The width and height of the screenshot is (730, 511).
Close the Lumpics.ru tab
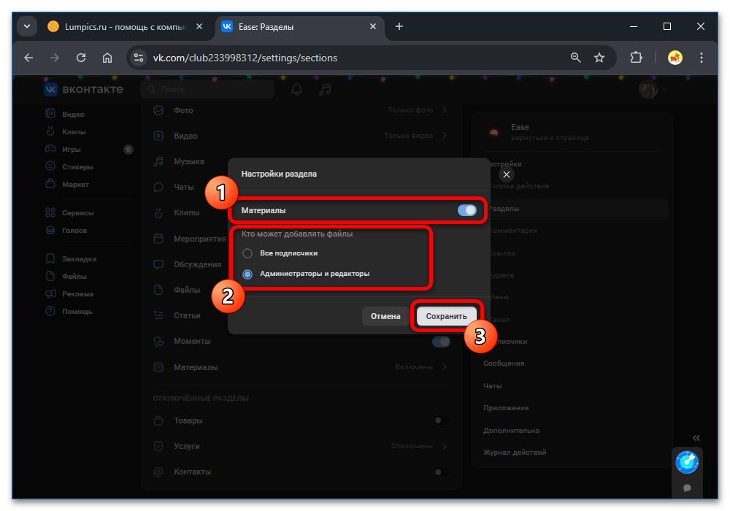(199, 26)
